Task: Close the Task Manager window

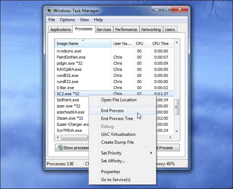Action: [x=180, y=9]
